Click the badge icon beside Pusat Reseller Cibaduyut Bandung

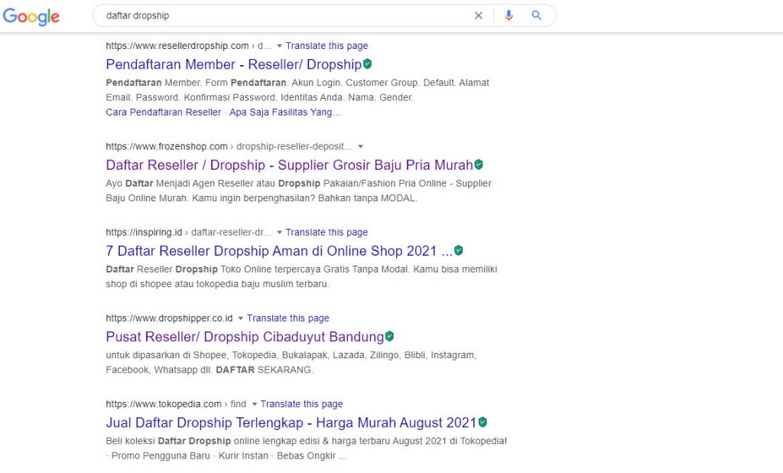pyautogui.click(x=389, y=336)
